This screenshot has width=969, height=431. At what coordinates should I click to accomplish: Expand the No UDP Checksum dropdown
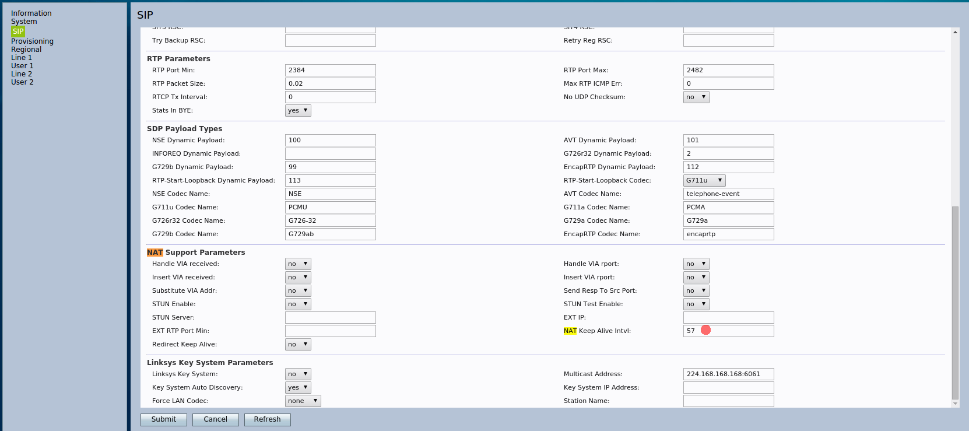pos(696,97)
